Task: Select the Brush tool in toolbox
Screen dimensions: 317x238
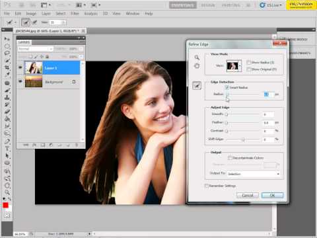Action: point(7,91)
